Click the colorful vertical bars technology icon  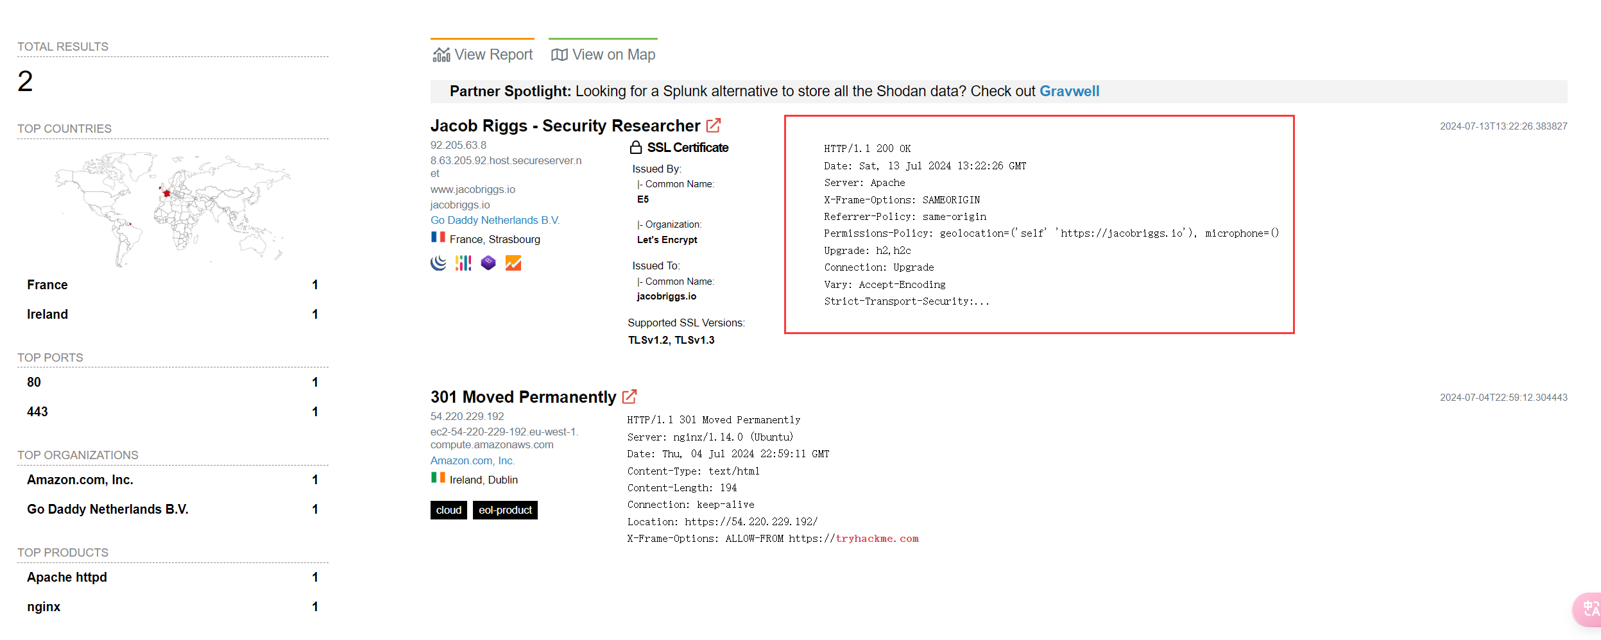coord(463,263)
